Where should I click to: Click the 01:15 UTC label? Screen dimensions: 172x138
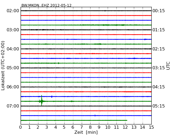(159, 30)
